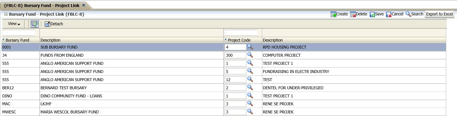Sort by Bursary Fund column header
Viewport: 457px width, 116px height.
[x=18, y=40]
